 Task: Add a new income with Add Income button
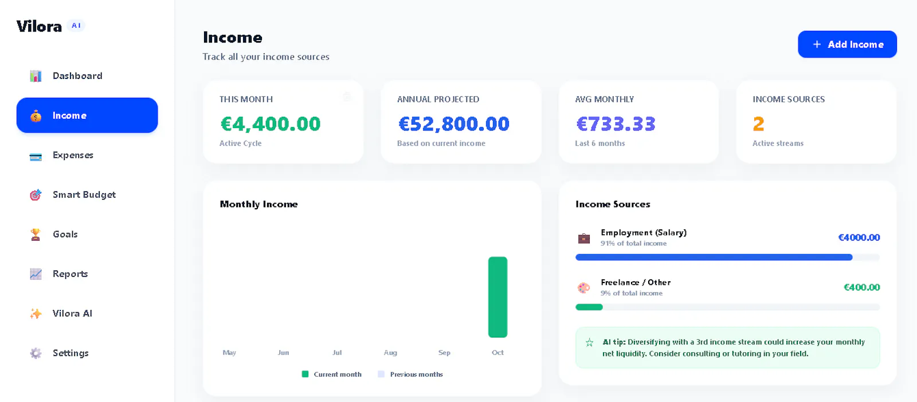point(847,44)
